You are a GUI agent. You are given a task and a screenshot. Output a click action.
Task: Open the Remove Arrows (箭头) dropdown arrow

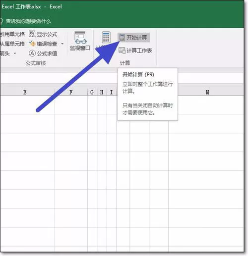point(15,53)
